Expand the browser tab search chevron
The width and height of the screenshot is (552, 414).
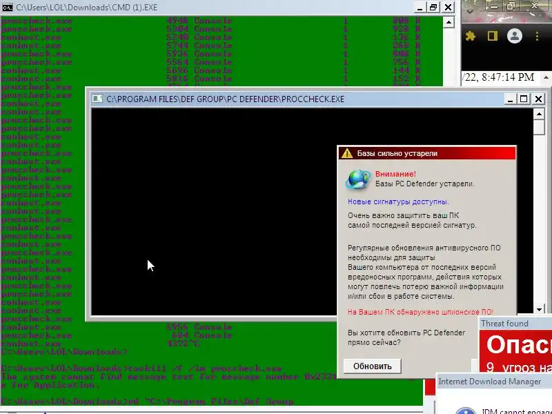470,12
